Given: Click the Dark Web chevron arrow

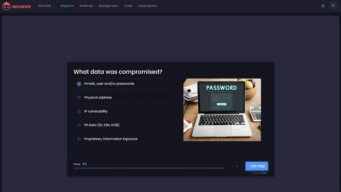Looking at the screenshot, I should 53,6.
